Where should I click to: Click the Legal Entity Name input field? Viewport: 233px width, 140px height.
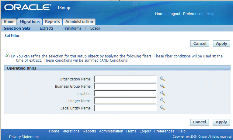click(x=125, y=108)
